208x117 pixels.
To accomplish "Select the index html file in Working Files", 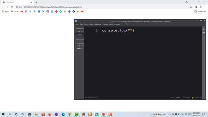I will tap(81, 32).
